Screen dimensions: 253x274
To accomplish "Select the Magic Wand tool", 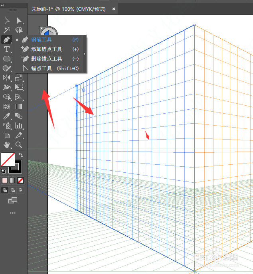I will (7, 30).
